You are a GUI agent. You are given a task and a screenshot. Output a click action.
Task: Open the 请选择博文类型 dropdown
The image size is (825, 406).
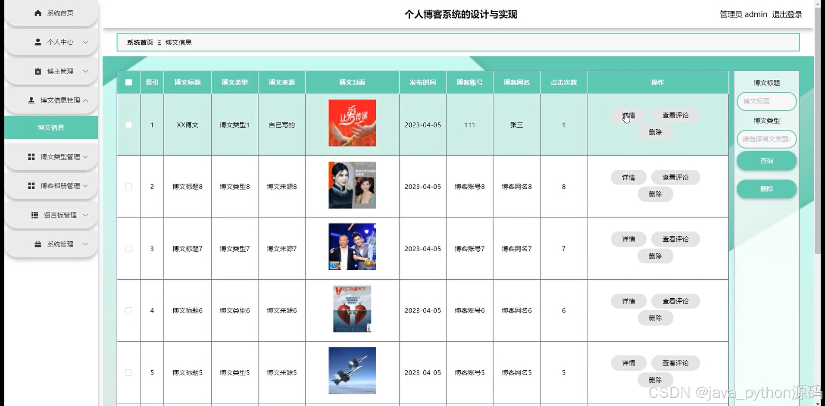[x=766, y=139]
